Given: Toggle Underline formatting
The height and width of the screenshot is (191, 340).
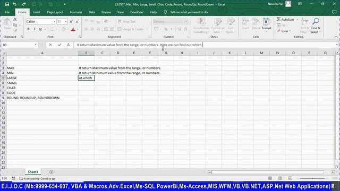Looking at the screenshot, I should coord(40,29).
